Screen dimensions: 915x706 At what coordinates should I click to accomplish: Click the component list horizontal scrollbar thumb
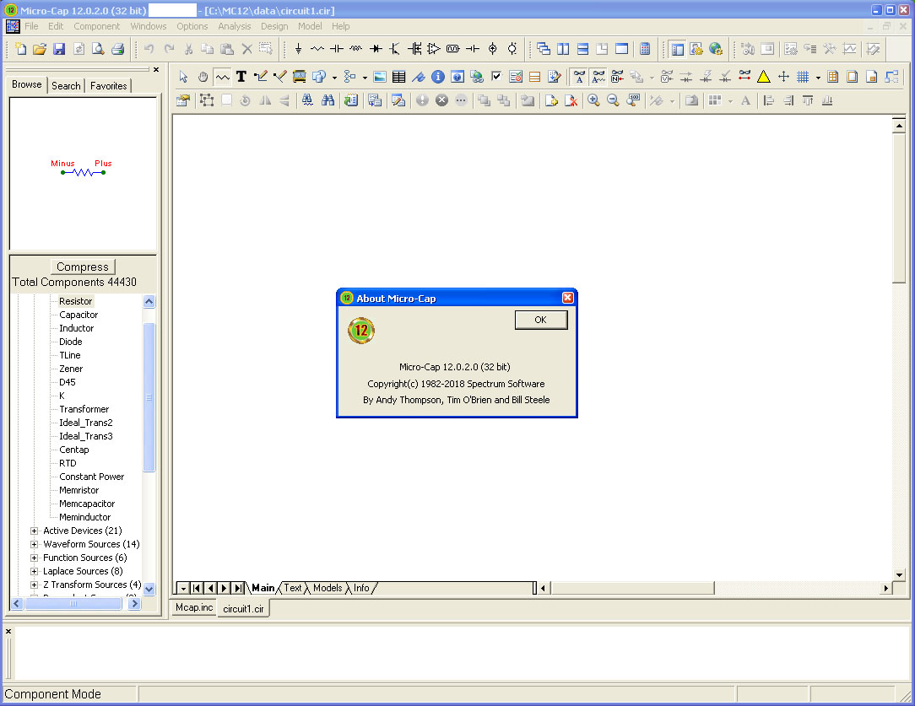pos(73,604)
